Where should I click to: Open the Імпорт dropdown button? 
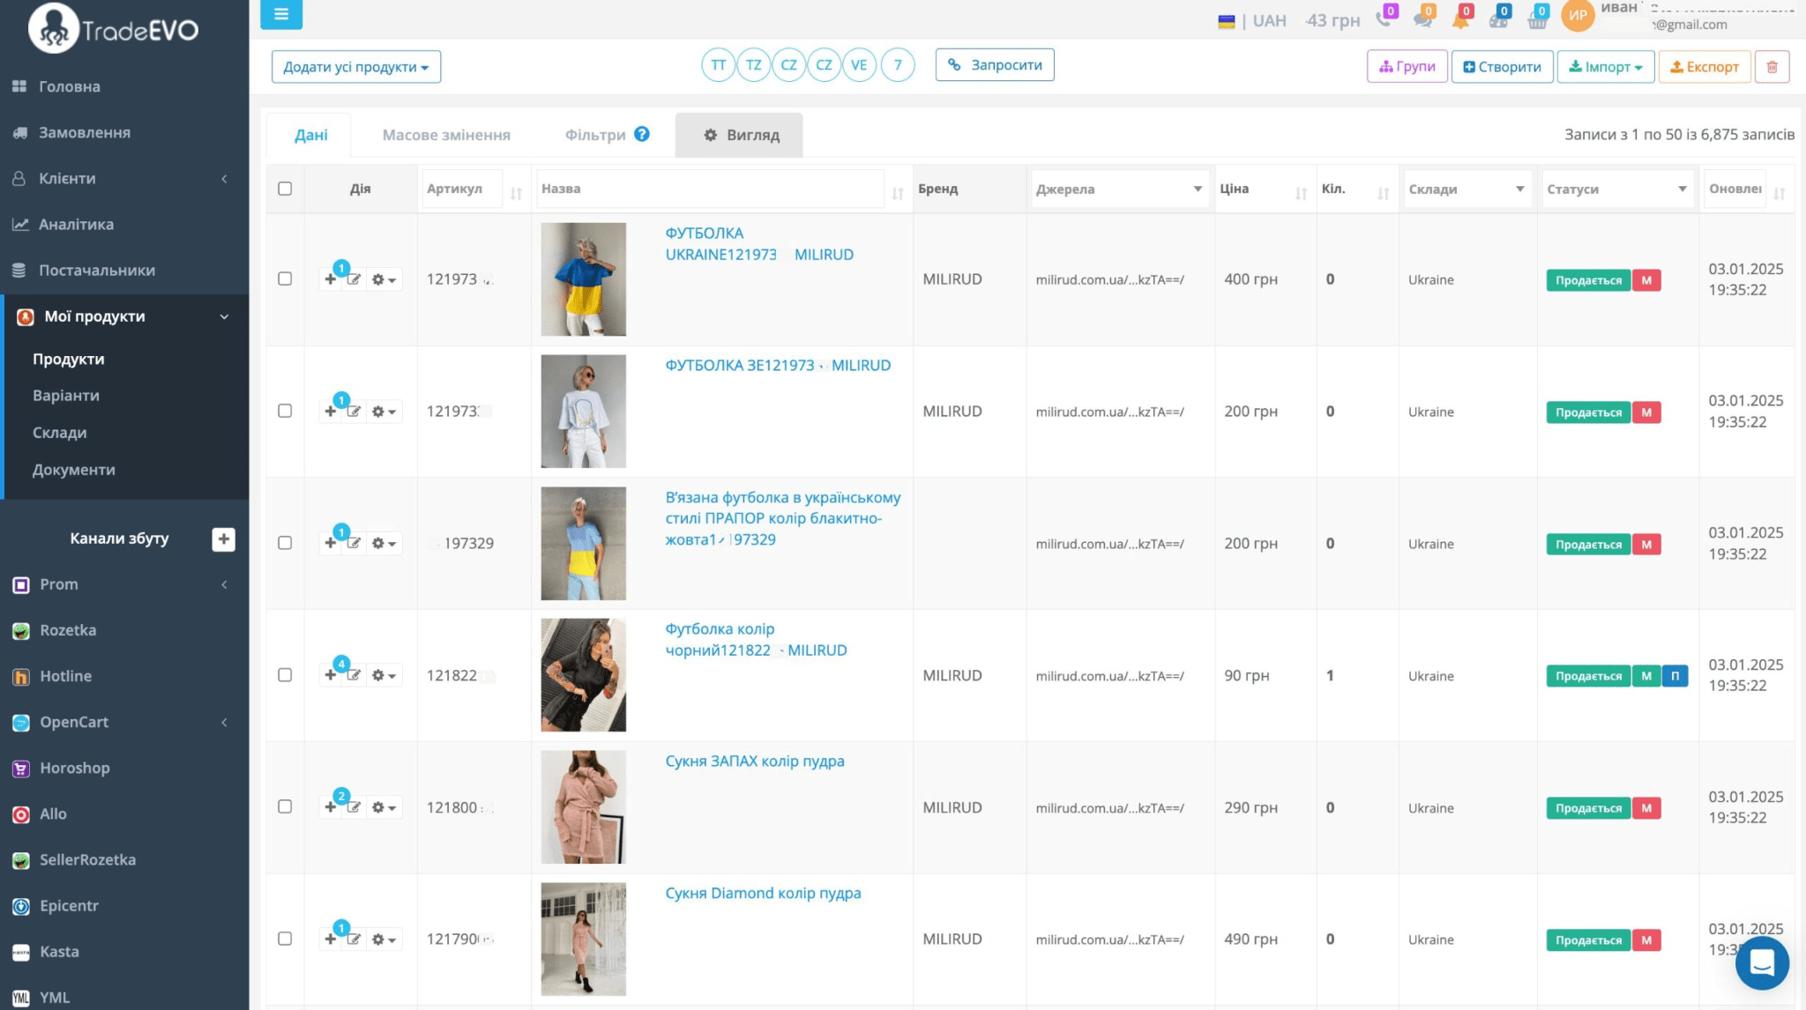pos(1605,67)
